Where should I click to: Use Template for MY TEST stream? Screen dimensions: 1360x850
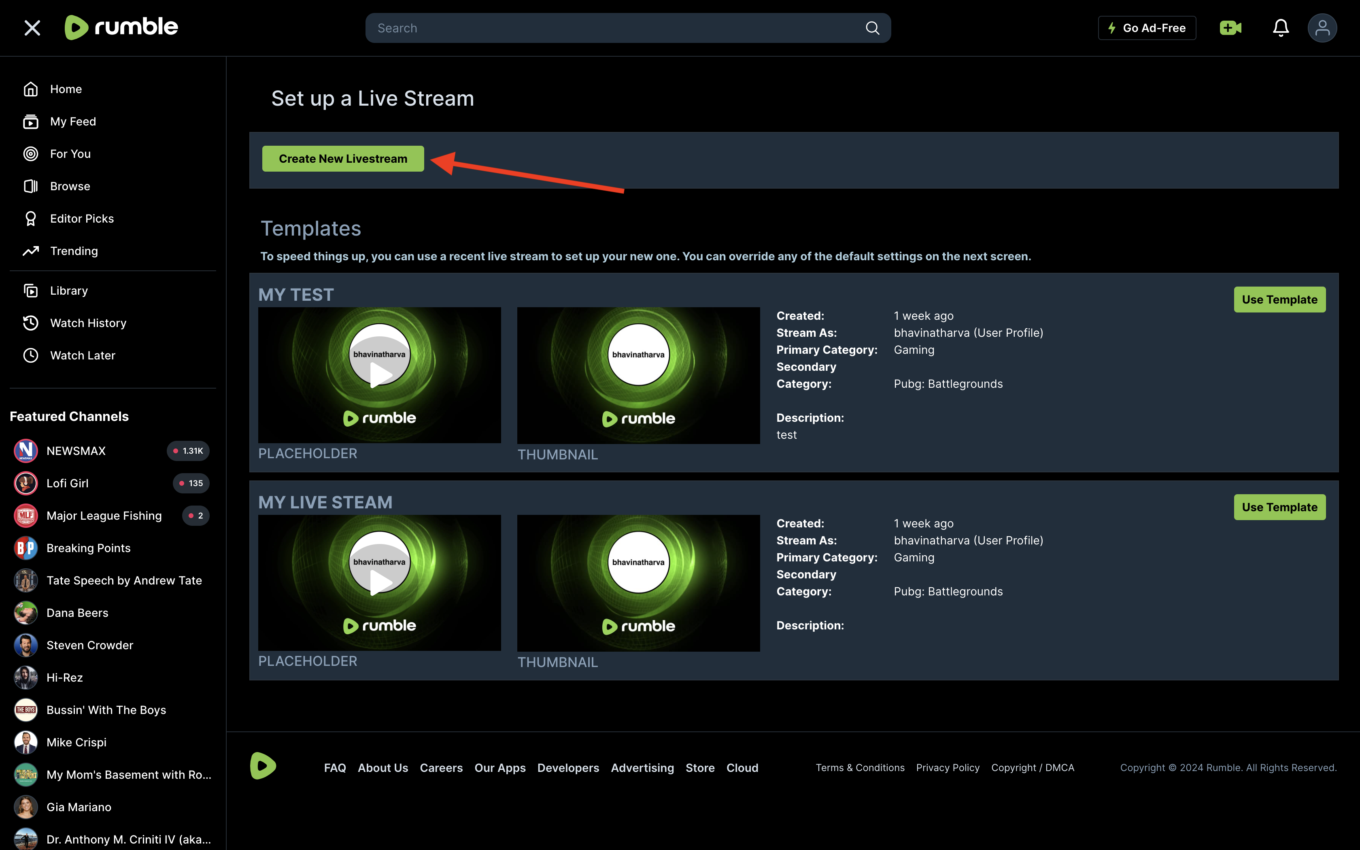[1279, 299]
